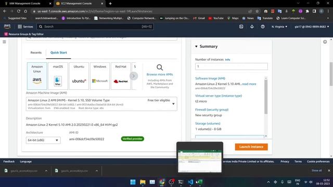Screen dimensions: 333x187
Task: Open Visual Studio Code from the taskbar
Action: point(190,182)
